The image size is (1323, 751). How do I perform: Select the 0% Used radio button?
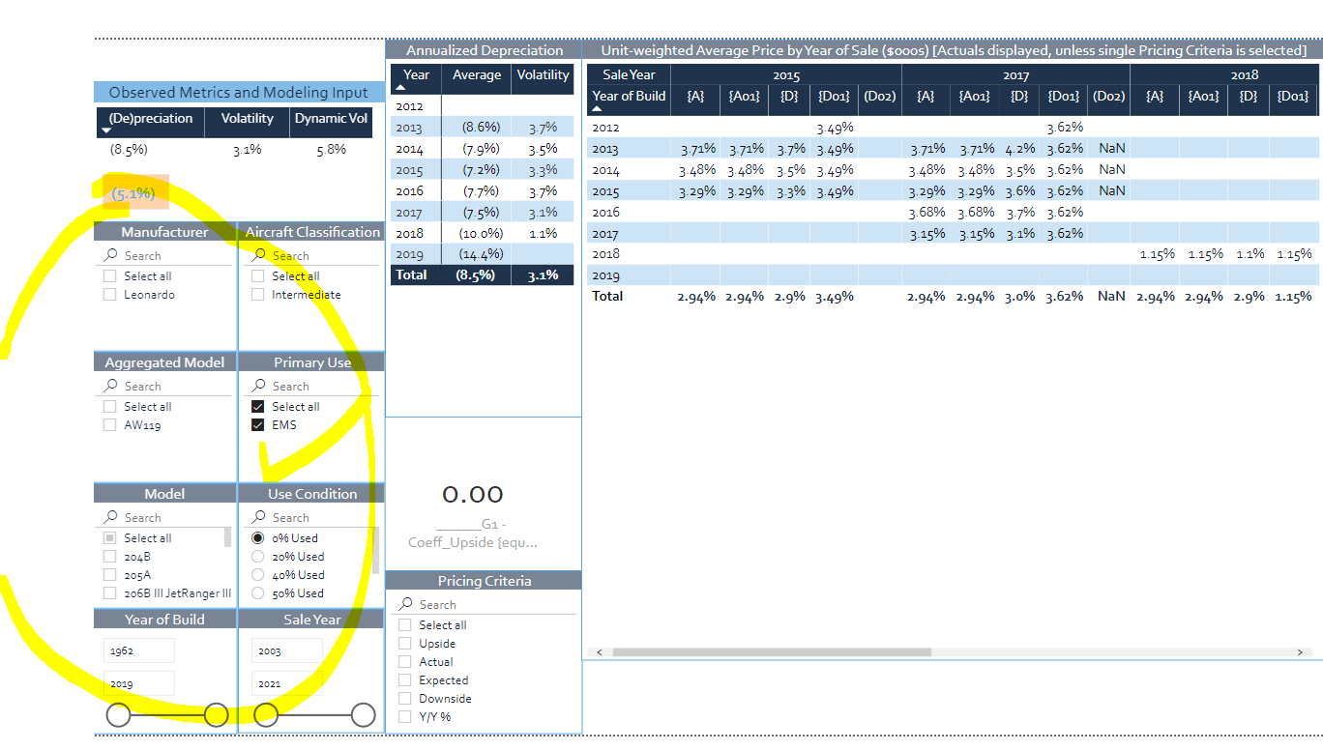pos(257,538)
